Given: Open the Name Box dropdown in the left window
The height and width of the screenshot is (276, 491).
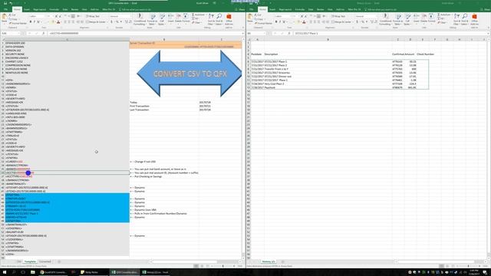Looking at the screenshot, I should point(18,33).
